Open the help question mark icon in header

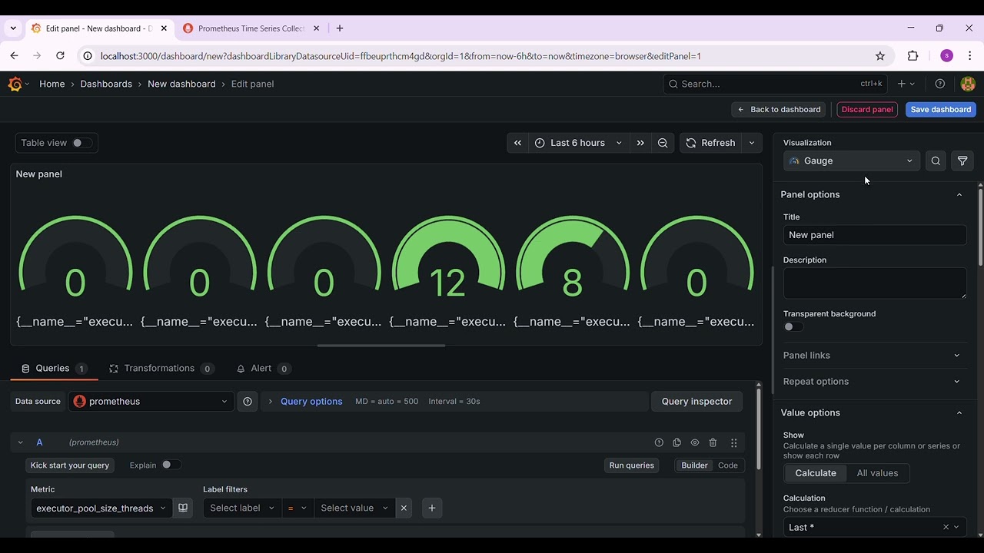pos(939,84)
